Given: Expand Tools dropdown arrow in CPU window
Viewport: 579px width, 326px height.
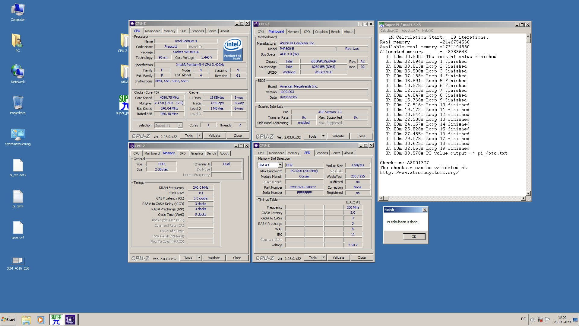Looking at the screenshot, I should (200, 136).
